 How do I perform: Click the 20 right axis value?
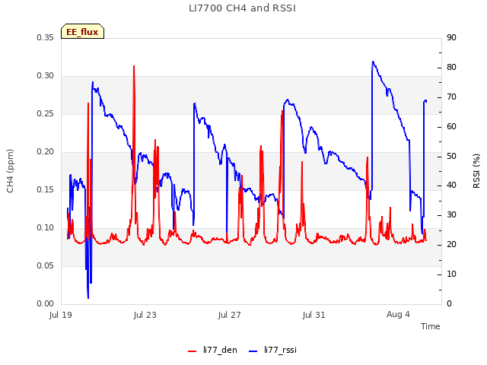(x=451, y=245)
